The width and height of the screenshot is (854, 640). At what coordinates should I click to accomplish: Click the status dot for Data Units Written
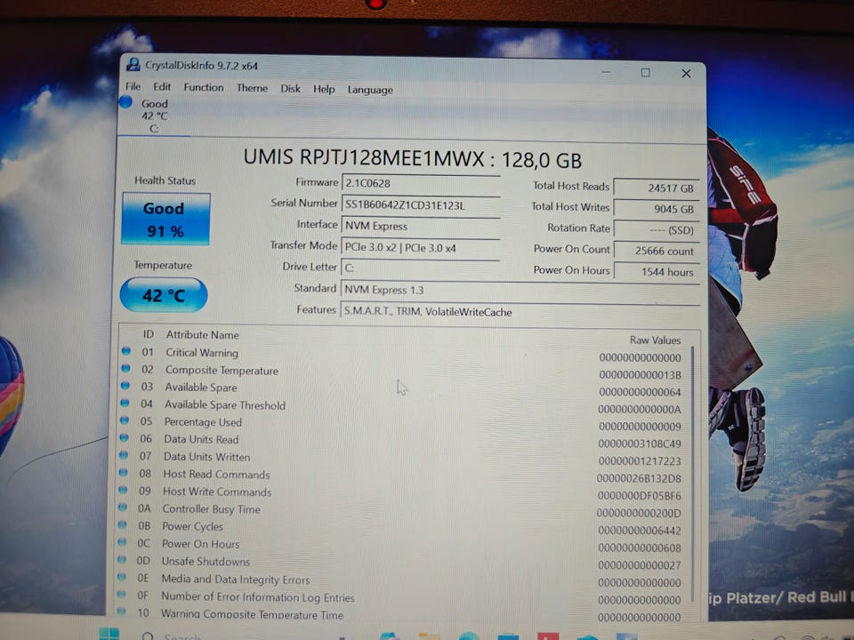(124, 455)
